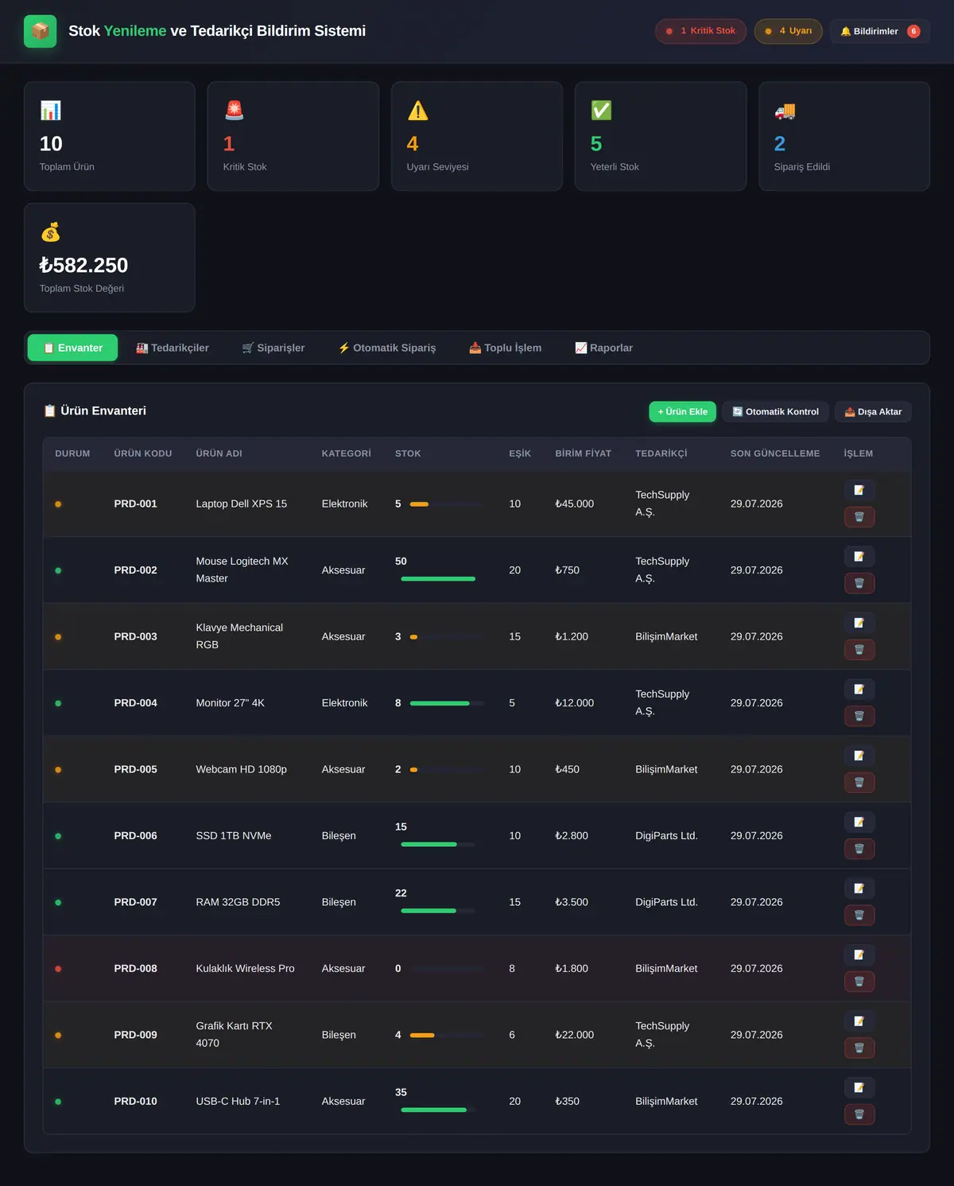The height and width of the screenshot is (1186, 954).
Task: Click the ₺22.000 price cell
Action: coord(575,1035)
